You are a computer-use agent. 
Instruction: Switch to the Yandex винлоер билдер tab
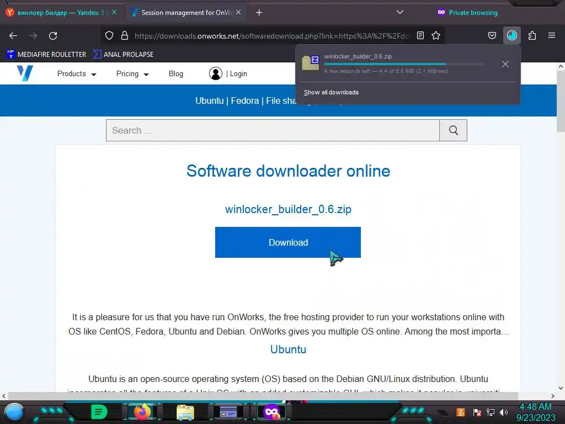(x=61, y=13)
